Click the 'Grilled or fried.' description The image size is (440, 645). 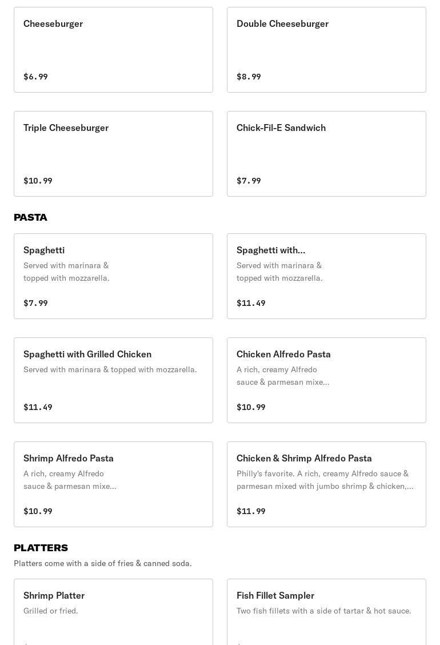coord(51,611)
